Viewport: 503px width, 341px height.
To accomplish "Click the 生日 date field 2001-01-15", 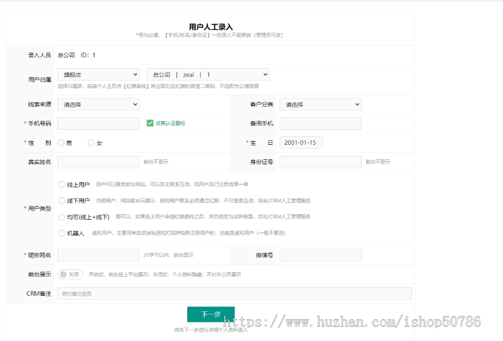I will [301, 143].
